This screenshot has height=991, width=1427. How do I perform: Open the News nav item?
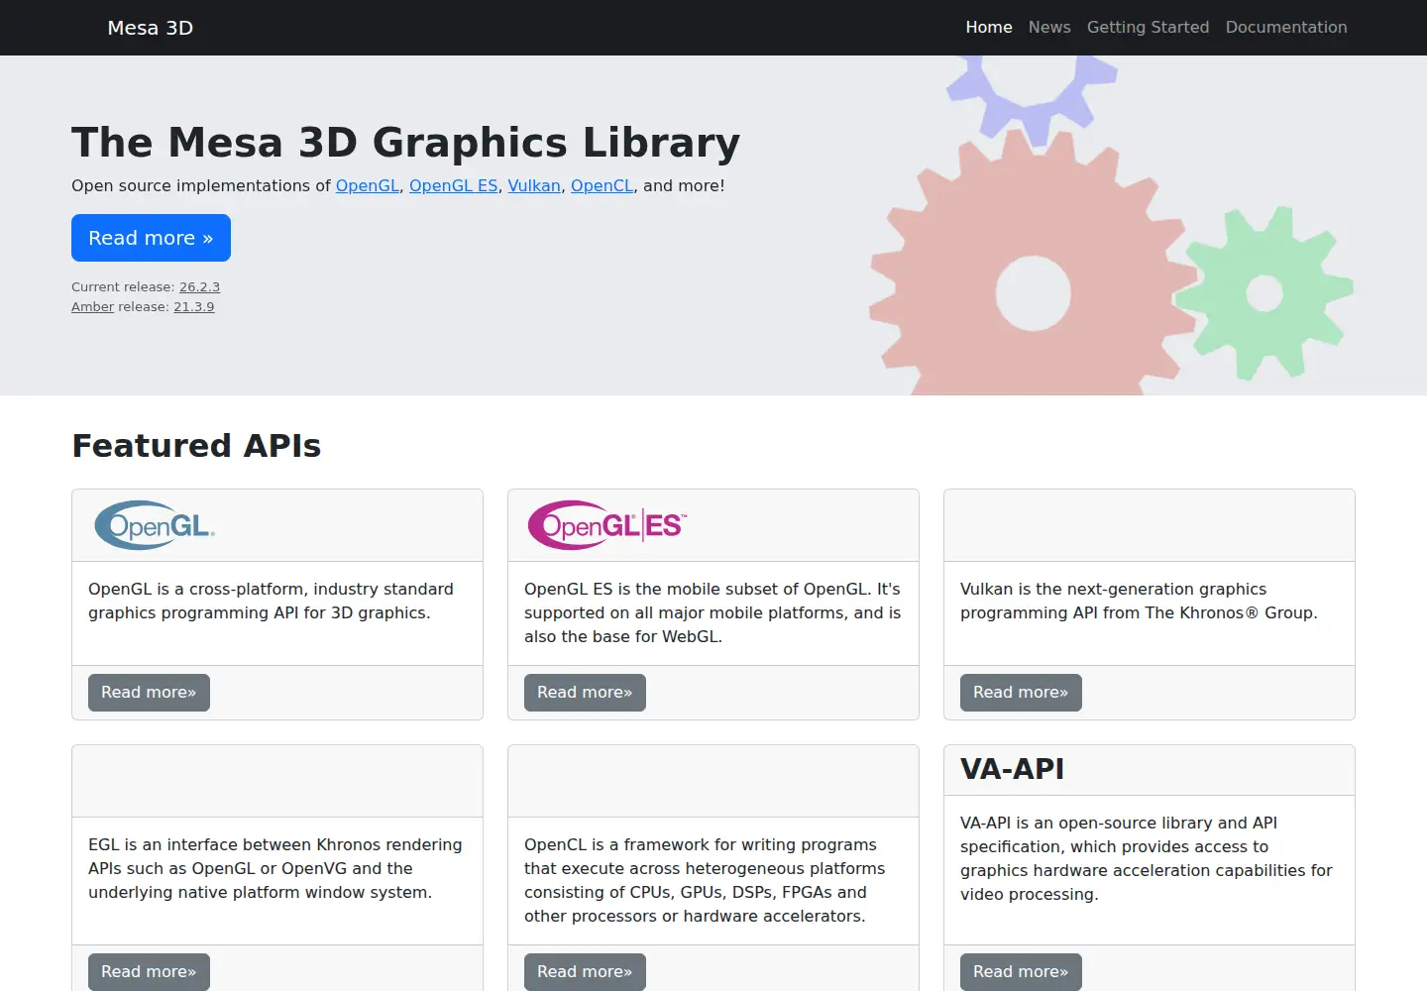click(x=1049, y=28)
